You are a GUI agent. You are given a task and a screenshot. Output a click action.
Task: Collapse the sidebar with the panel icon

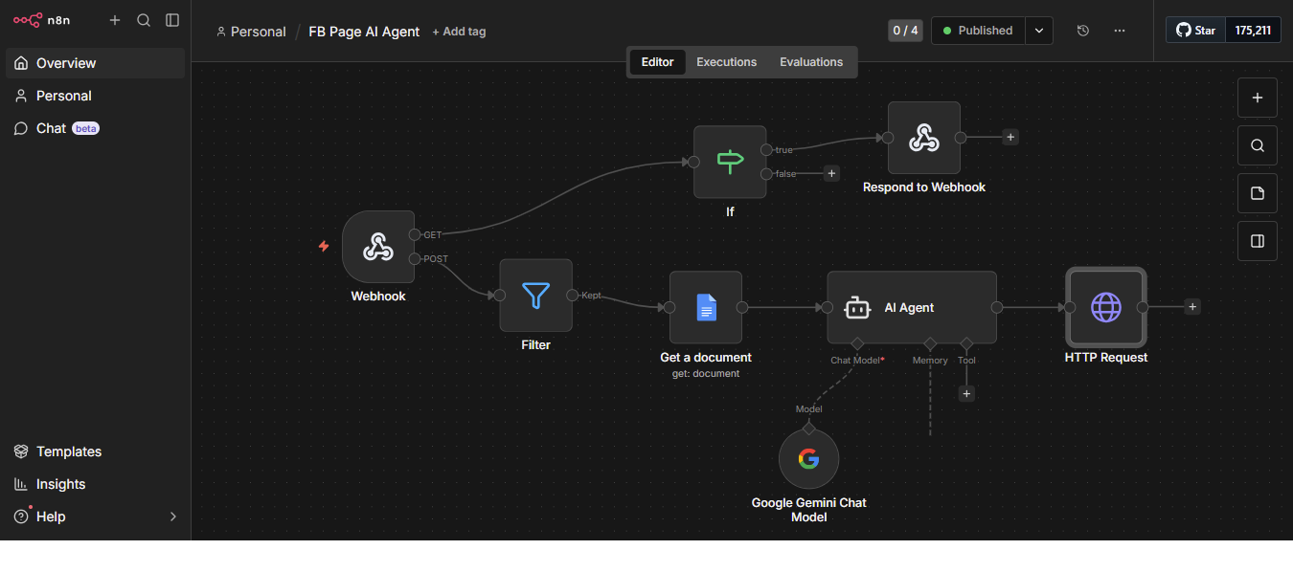172,20
